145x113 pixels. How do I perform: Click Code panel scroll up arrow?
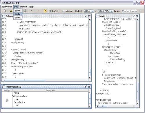coord(137,19)
